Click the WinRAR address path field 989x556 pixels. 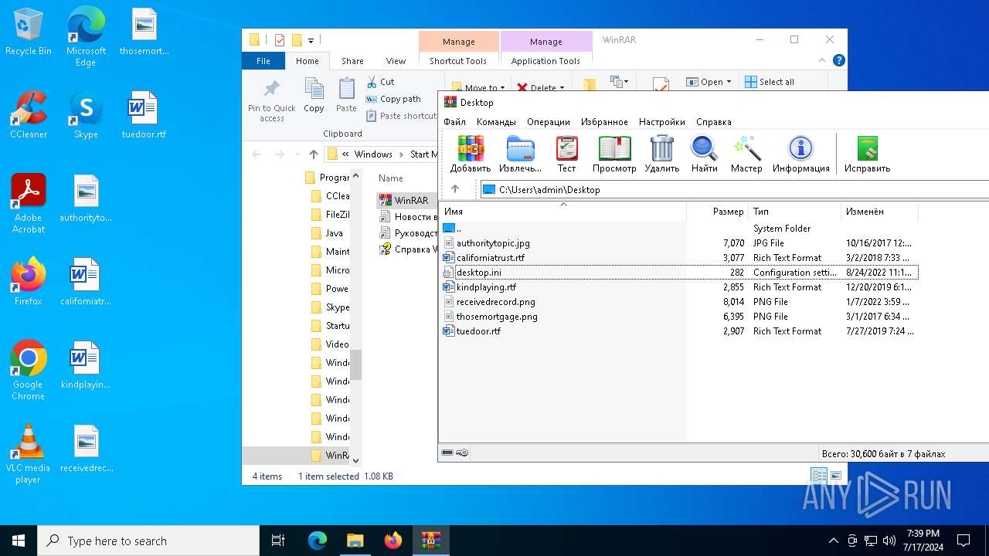[x=734, y=189]
